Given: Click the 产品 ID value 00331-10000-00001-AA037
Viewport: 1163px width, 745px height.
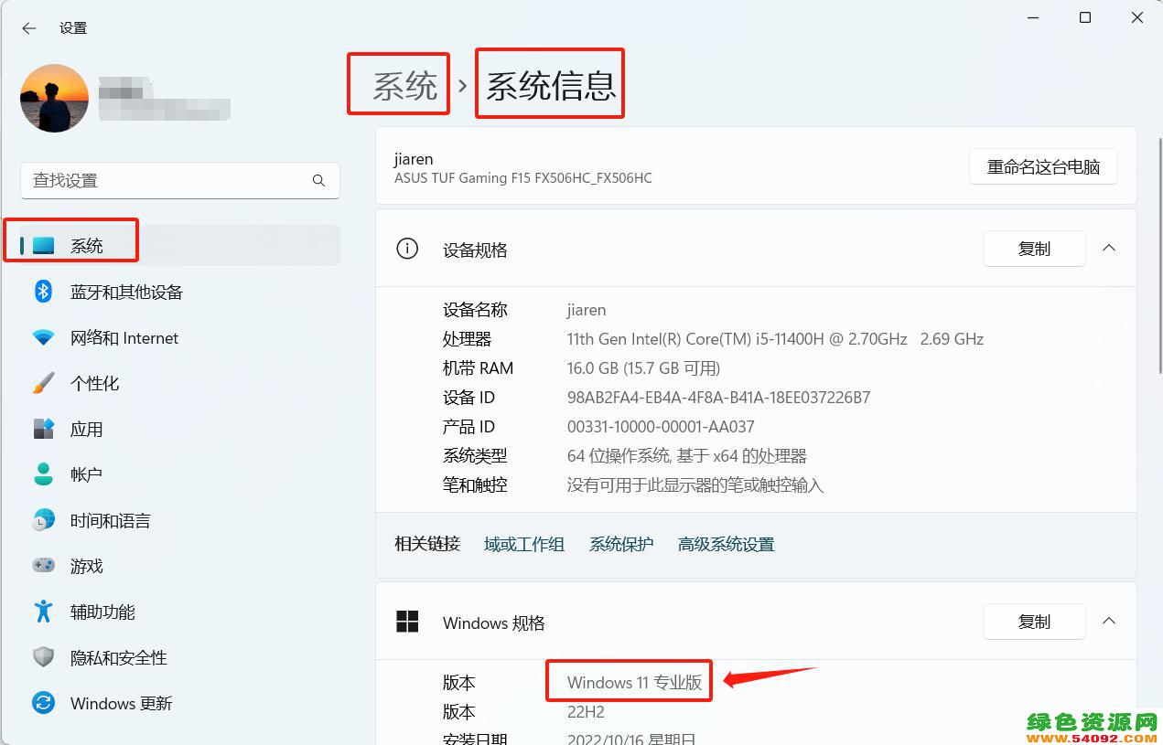Looking at the screenshot, I should coord(661,427).
